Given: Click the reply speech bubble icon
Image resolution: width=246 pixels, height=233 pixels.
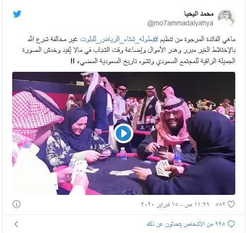Looking at the screenshot, I should coord(231,224).
